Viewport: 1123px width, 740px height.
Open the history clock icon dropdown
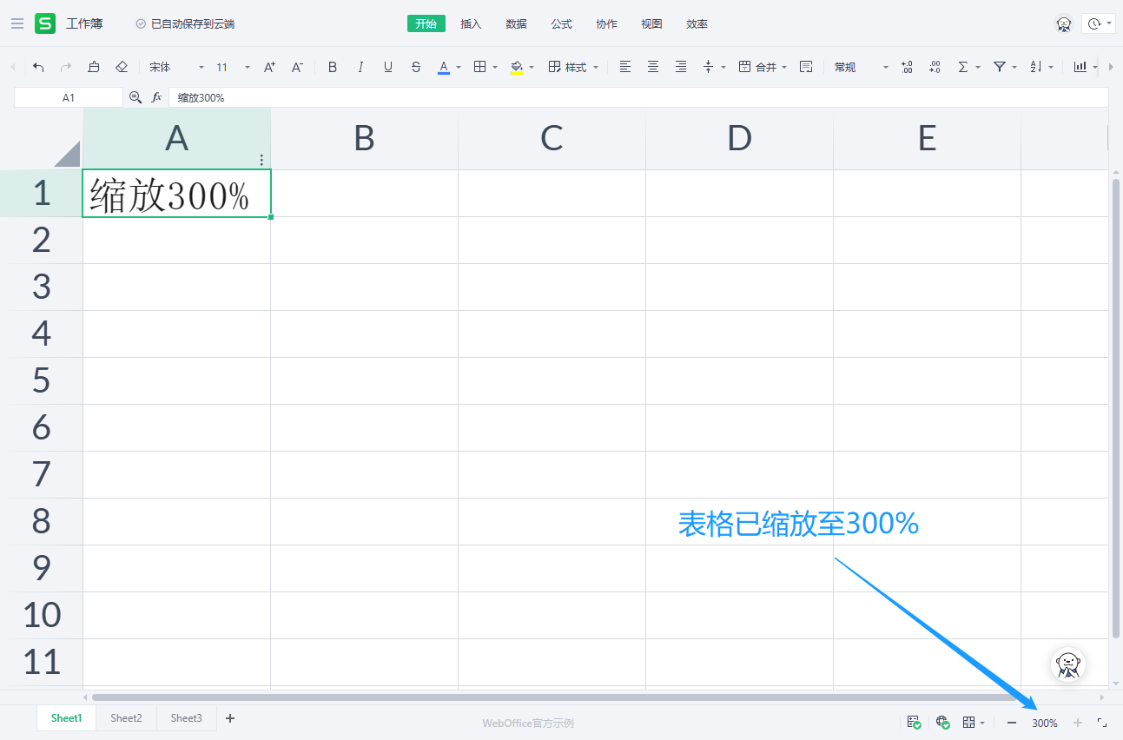(1099, 23)
